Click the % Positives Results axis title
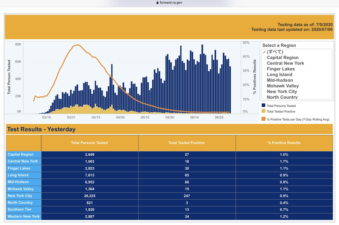Screen dimensions: 339x225 click(255, 77)
